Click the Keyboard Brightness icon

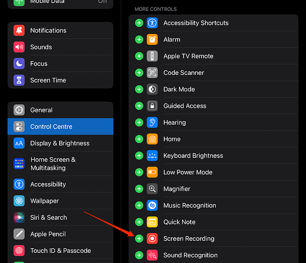tap(152, 156)
